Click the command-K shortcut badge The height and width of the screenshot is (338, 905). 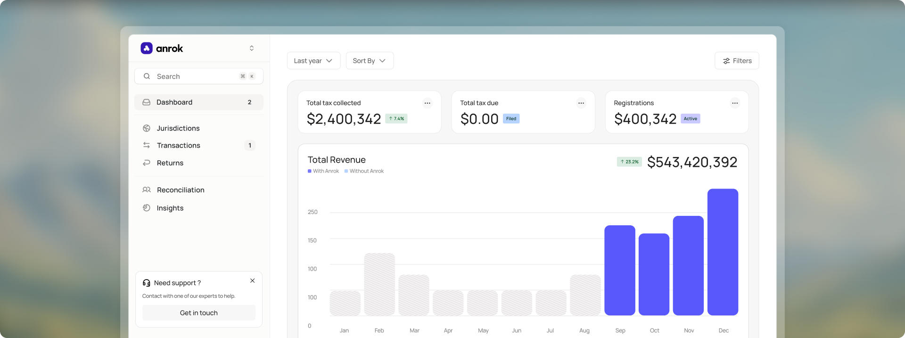tap(247, 76)
